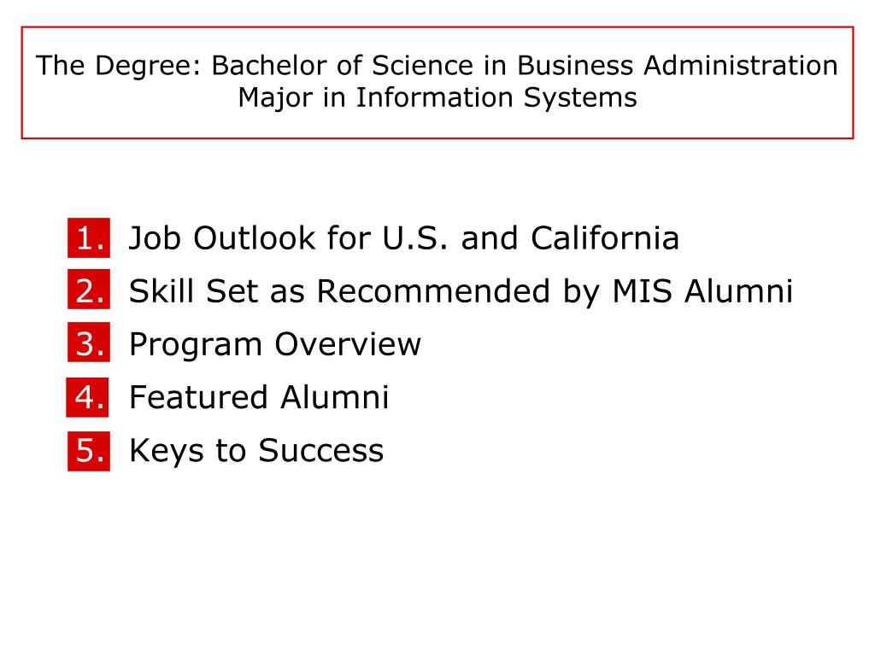Open Job Outlook for U.S. and California item
The image size is (875, 656).
coord(404,238)
